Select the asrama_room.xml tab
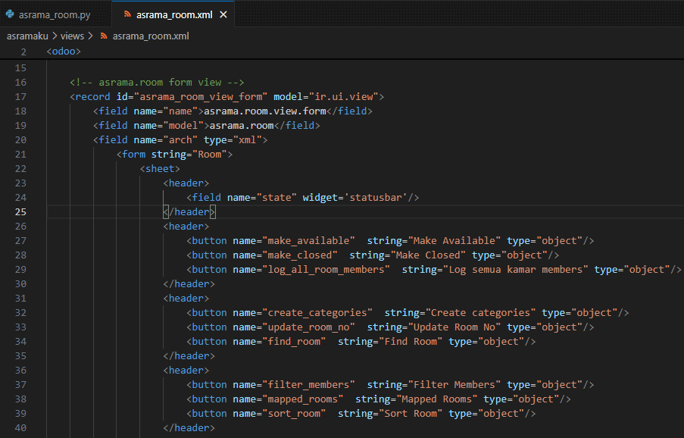Image resolution: width=684 pixels, height=438 pixels. [x=174, y=15]
